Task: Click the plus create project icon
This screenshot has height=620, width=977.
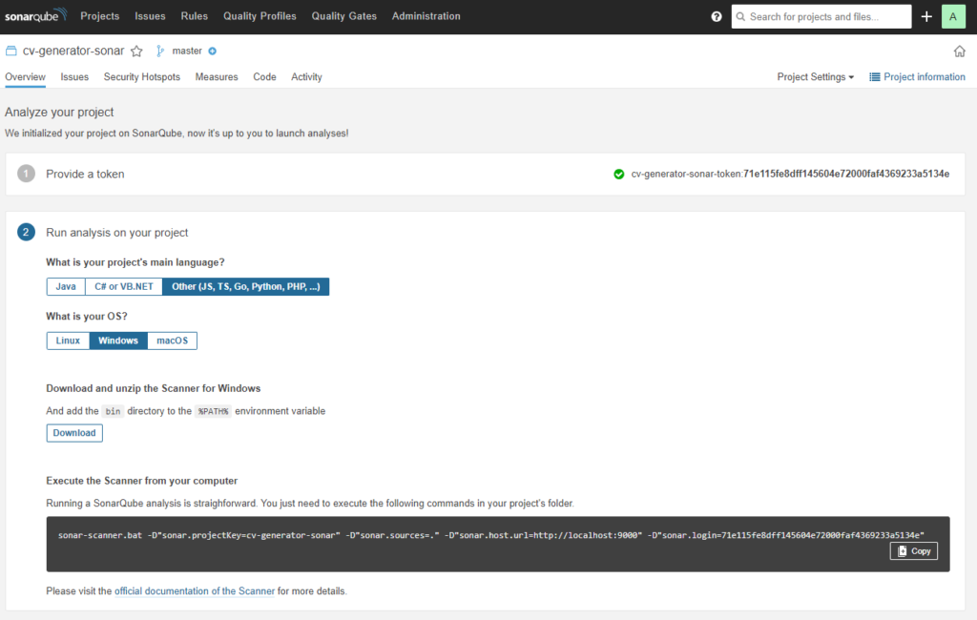Action: pos(926,17)
